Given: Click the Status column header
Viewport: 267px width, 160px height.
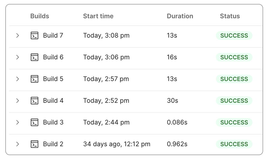Looking at the screenshot, I should pyautogui.click(x=229, y=16).
